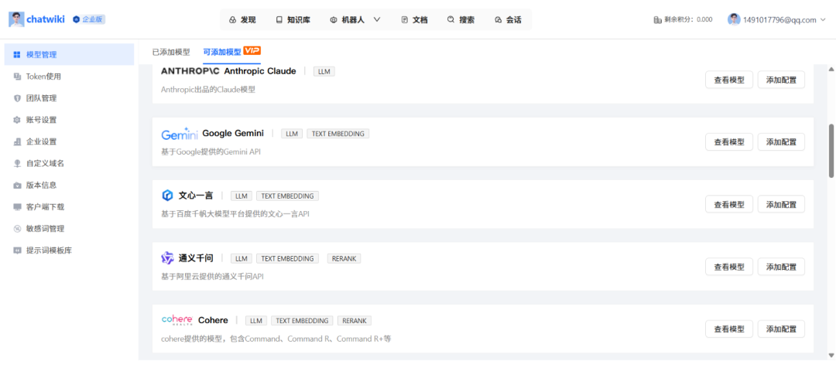View models for Google Gemini
Viewport: 836px width, 378px height.
point(729,141)
